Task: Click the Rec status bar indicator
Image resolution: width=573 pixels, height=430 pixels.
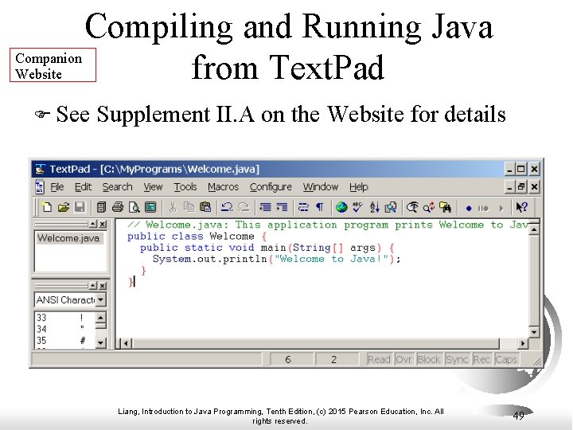Action: 481,359
